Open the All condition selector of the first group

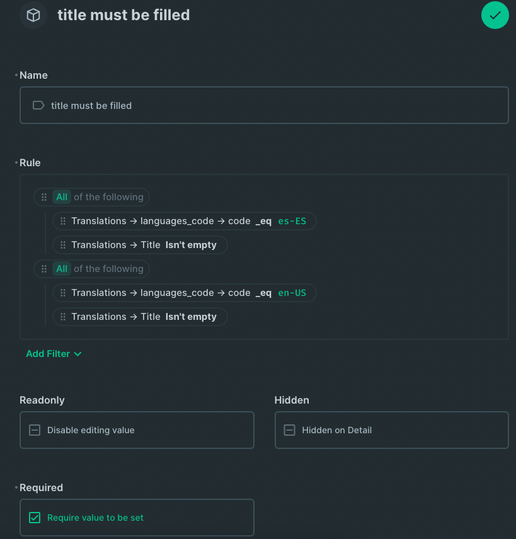click(61, 196)
